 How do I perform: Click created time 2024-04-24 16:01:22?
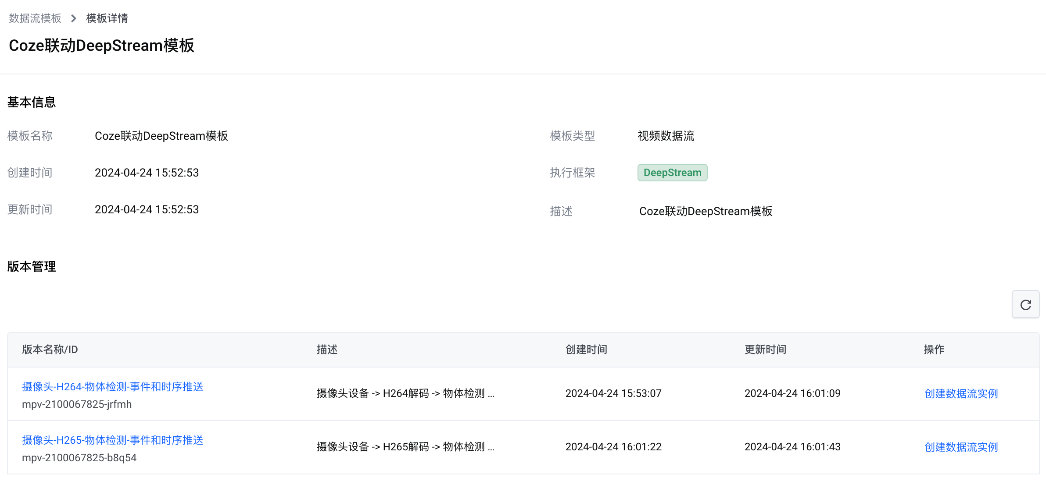pos(613,447)
